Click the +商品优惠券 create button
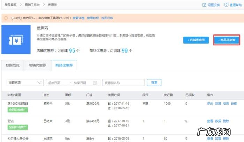 pos(227,40)
